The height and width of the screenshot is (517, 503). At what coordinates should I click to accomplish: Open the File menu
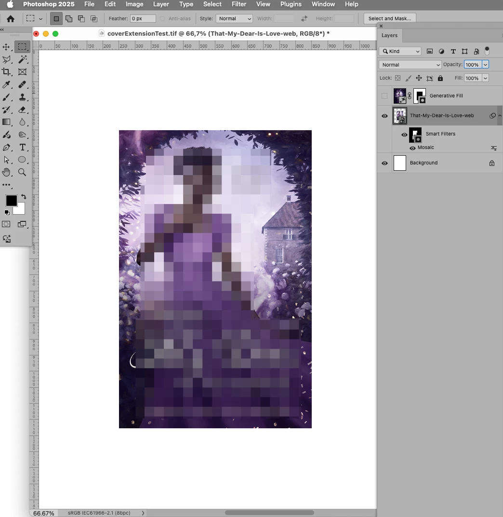click(89, 4)
